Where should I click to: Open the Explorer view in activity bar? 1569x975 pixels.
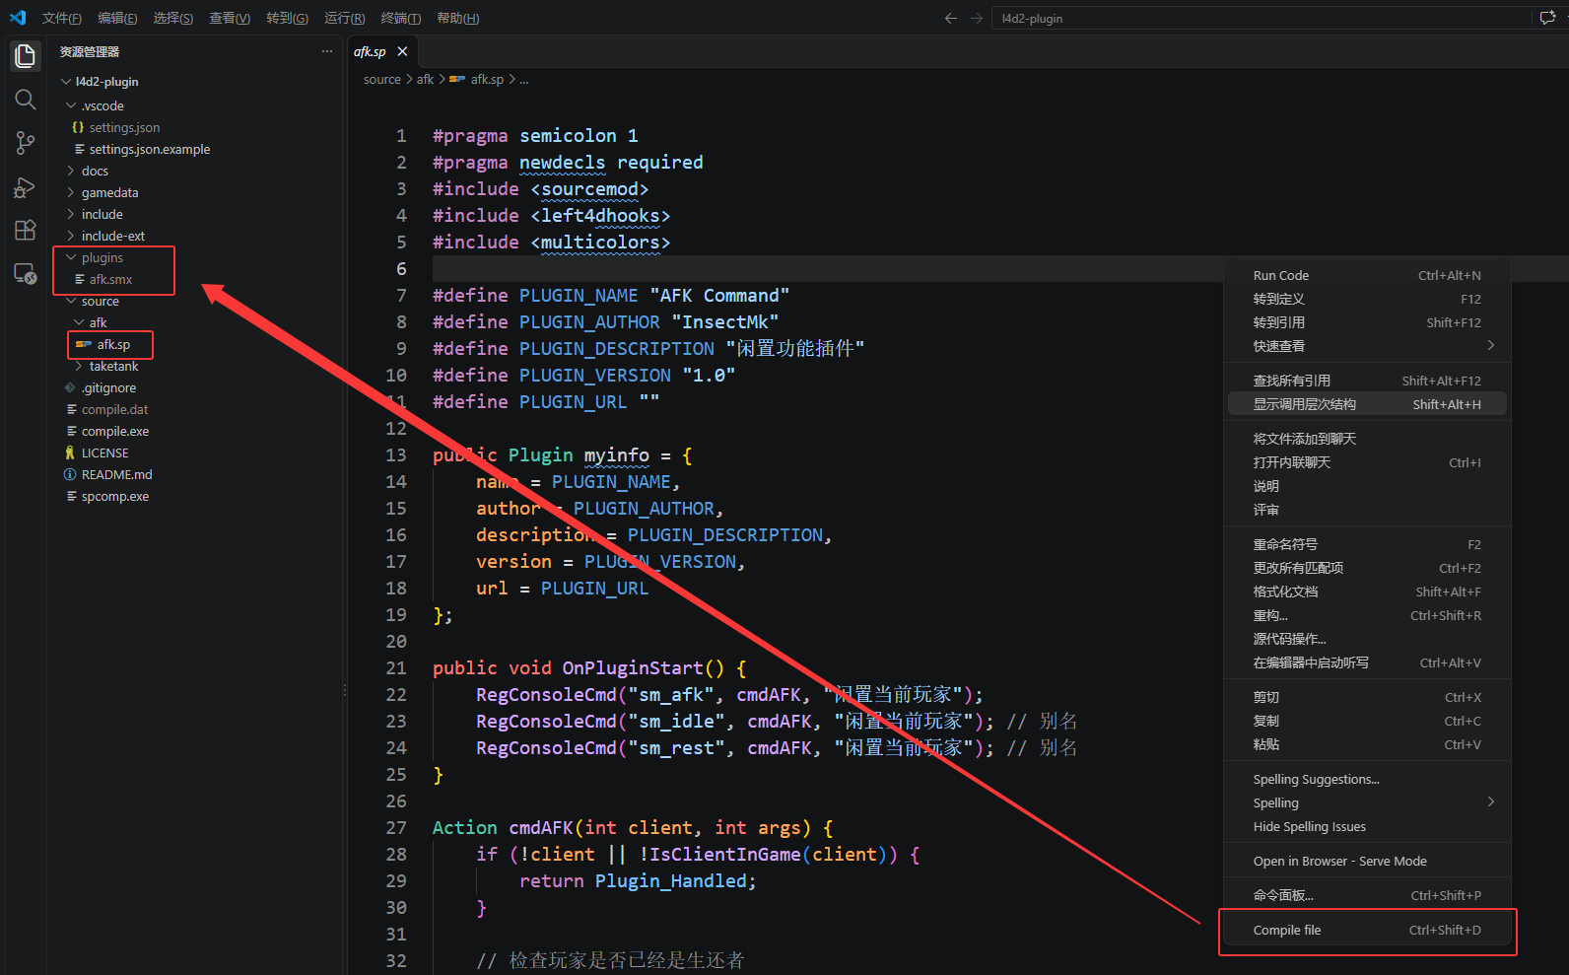(26, 56)
